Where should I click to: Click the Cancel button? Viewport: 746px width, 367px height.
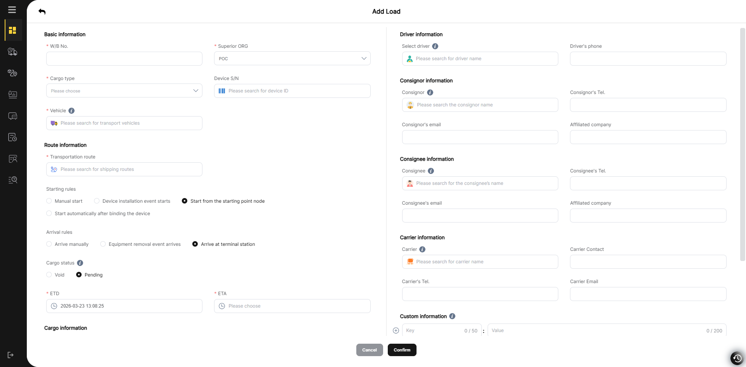(x=370, y=350)
